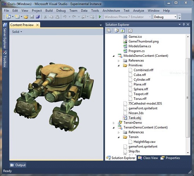Expand the TerrainDemo project node

[114, 123]
